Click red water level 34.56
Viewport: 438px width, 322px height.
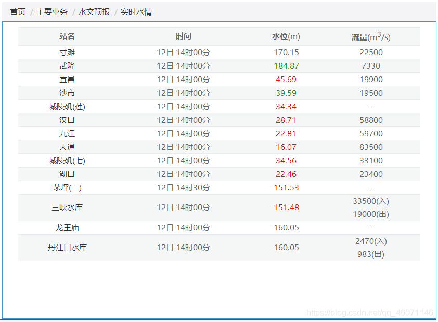click(286, 161)
